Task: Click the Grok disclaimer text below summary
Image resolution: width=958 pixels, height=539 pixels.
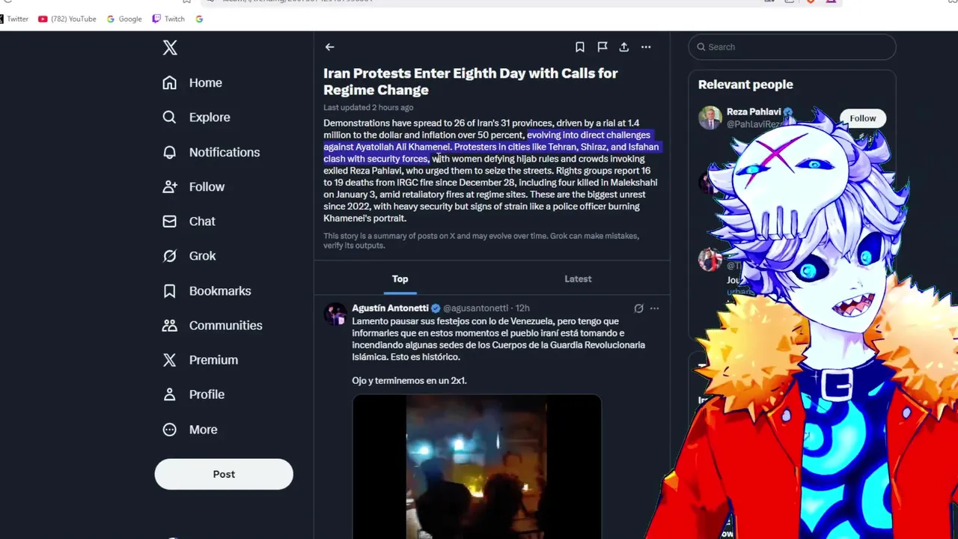Action: click(481, 241)
